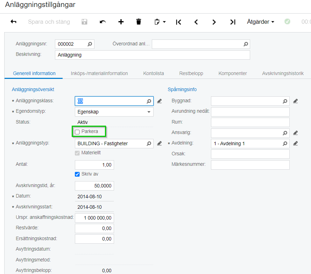Viewport: 311px width, 274px height.
Task: Open the Kontolista tab
Action: click(x=154, y=73)
